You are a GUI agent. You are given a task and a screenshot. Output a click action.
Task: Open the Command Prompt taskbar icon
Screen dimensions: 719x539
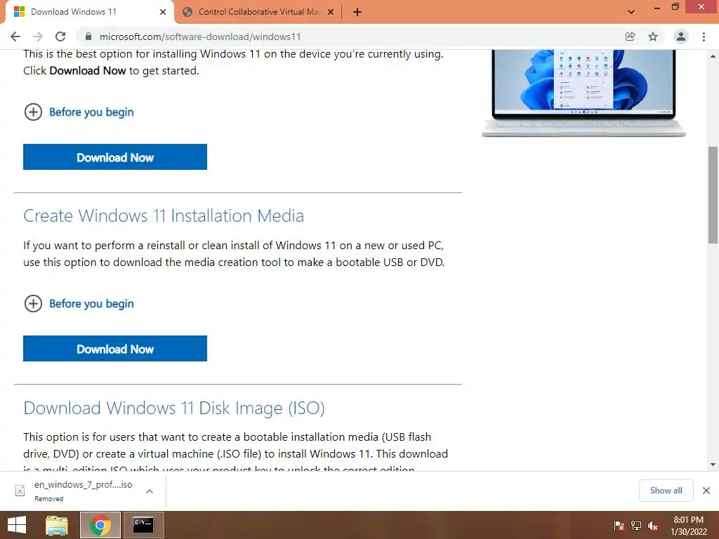tap(143, 525)
